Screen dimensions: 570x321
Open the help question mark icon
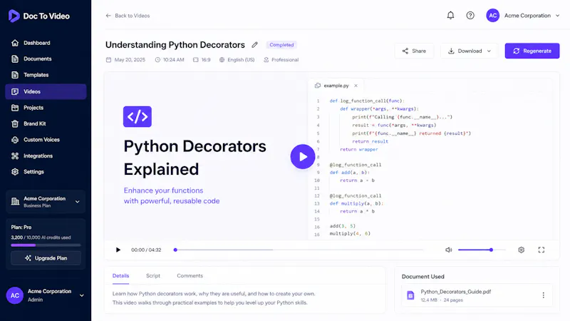(x=470, y=15)
